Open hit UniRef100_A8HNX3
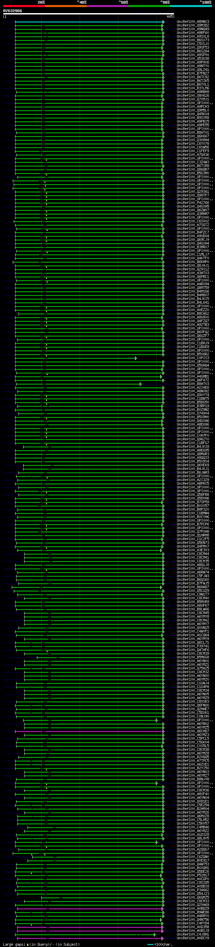Screen dimensions: 215x947 pos(193,22)
